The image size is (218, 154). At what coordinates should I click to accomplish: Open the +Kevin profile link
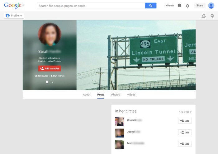tap(170, 6)
